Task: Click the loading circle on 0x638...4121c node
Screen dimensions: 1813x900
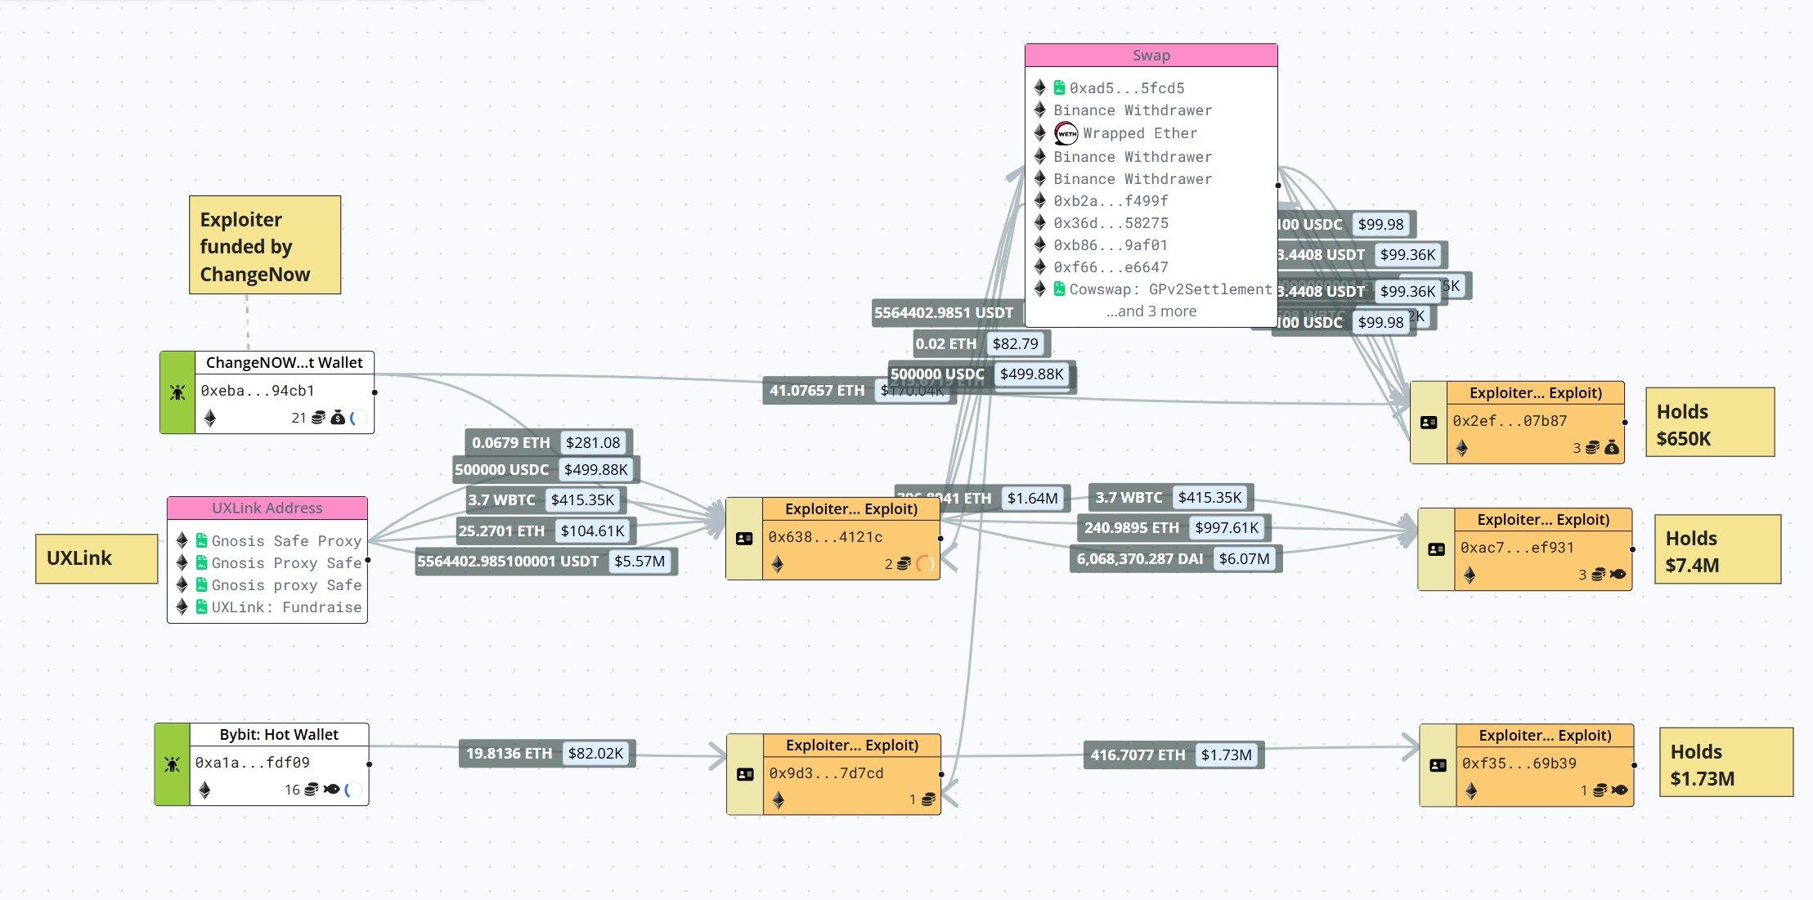Action: pyautogui.click(x=925, y=563)
